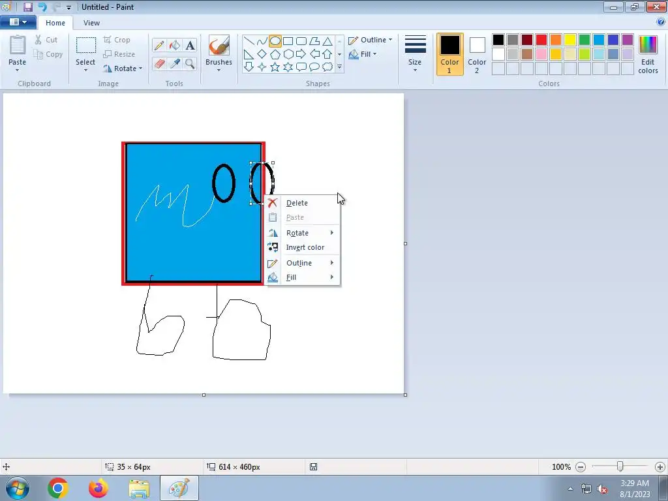
Task: Select the Fill with color bucket tool
Action: 174,45
